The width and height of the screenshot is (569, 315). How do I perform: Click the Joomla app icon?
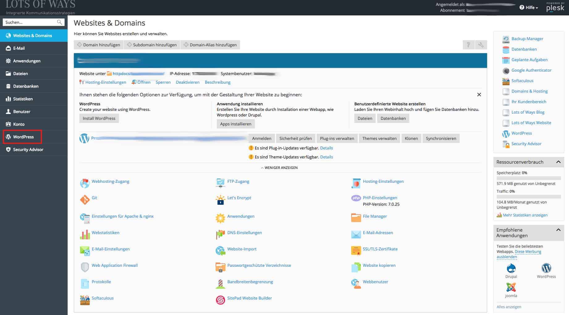click(x=511, y=287)
